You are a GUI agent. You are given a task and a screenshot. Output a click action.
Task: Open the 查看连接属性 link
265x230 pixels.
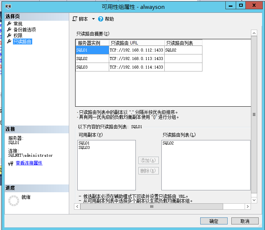tap(29, 163)
